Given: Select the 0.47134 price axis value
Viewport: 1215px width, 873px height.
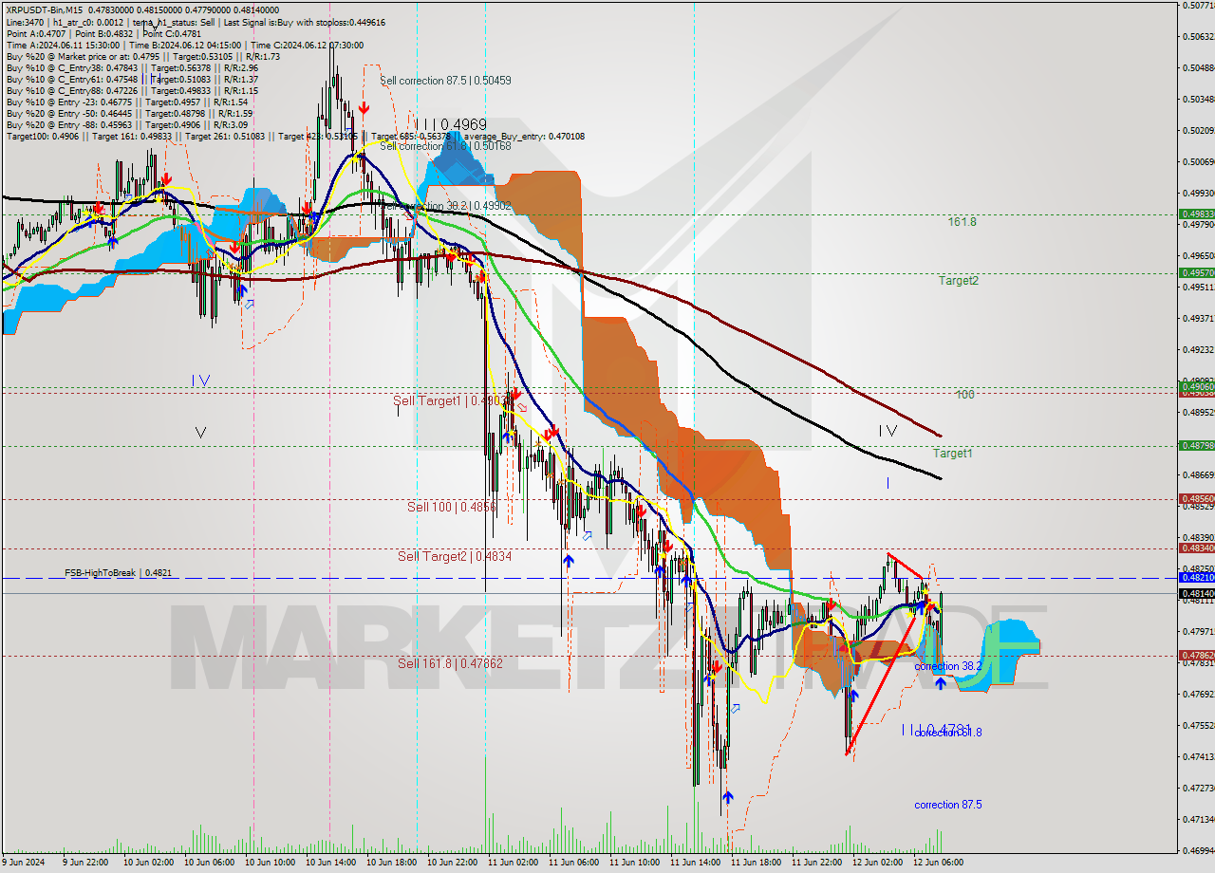Looking at the screenshot, I should [x=1198, y=819].
